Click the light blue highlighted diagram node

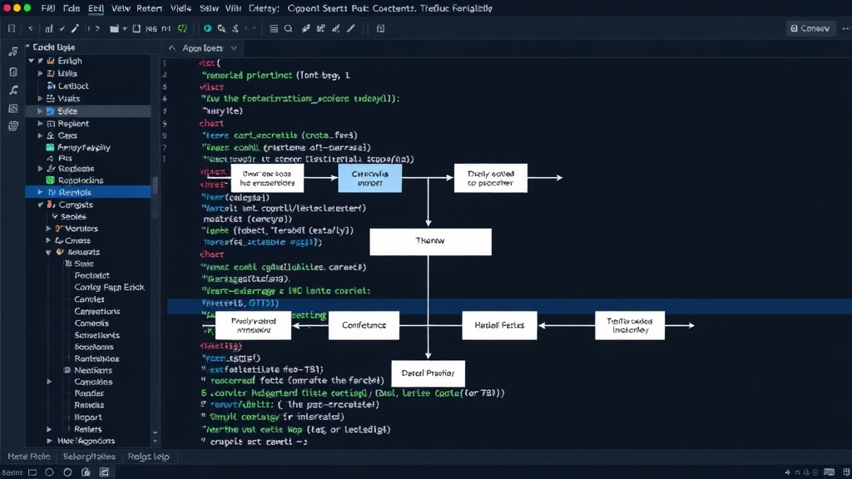click(370, 178)
